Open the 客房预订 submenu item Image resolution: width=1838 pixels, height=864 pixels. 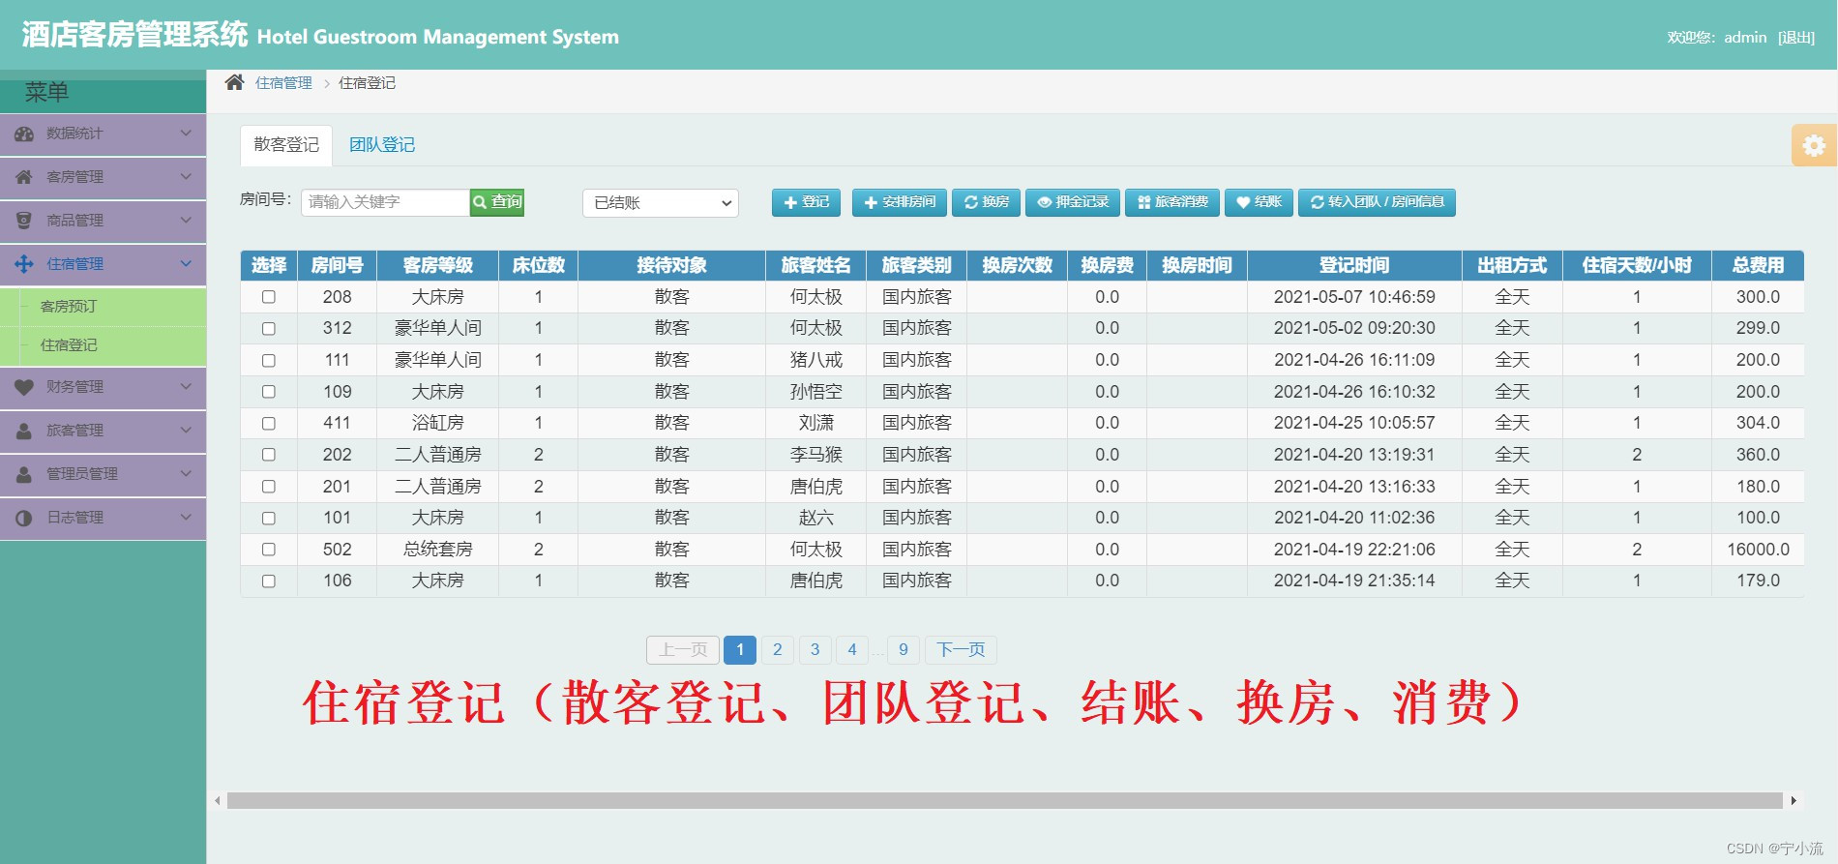tap(69, 307)
